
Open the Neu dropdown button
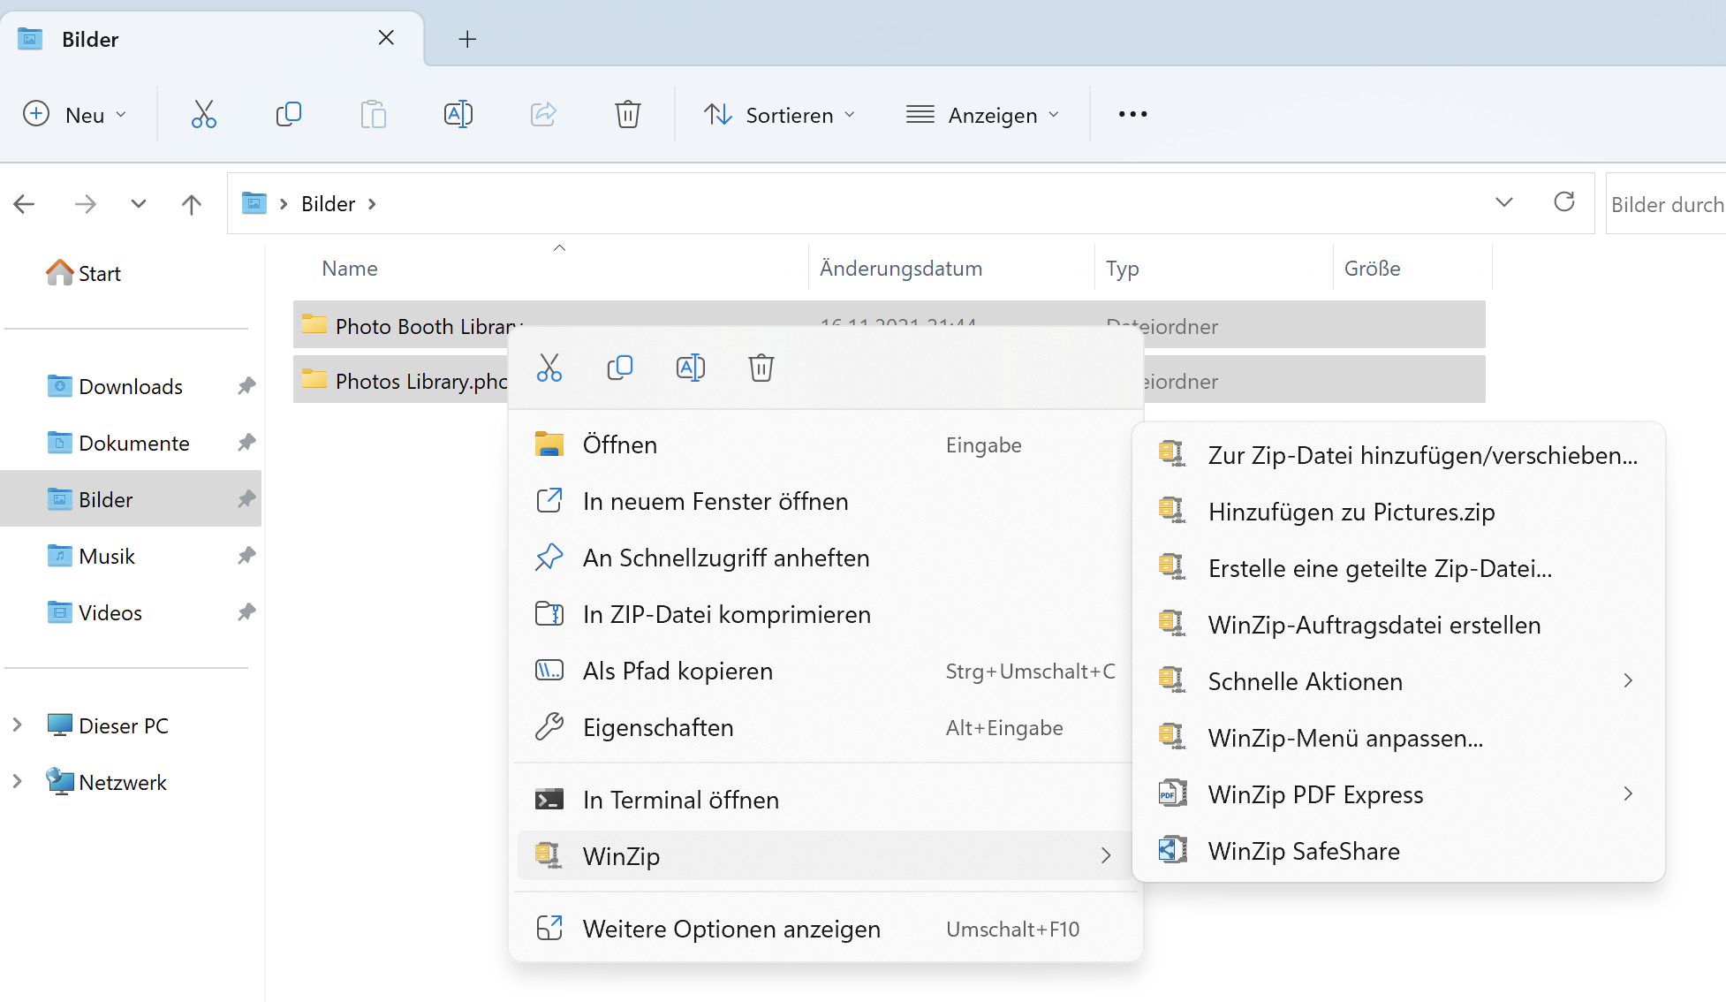(75, 115)
